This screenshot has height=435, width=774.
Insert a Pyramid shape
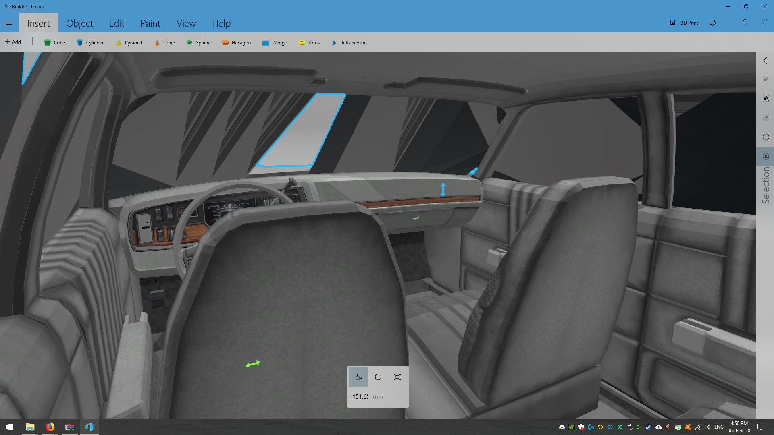129,42
